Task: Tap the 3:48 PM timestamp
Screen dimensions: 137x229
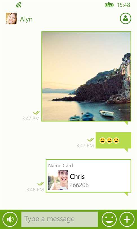Action: pos(35,190)
